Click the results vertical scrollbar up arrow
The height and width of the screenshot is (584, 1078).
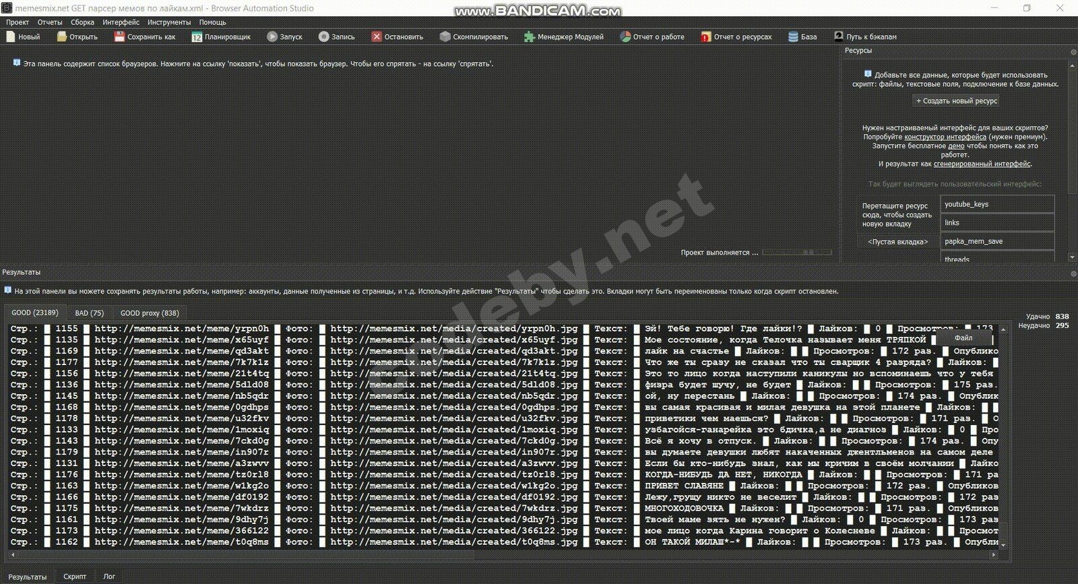pos(1003,329)
